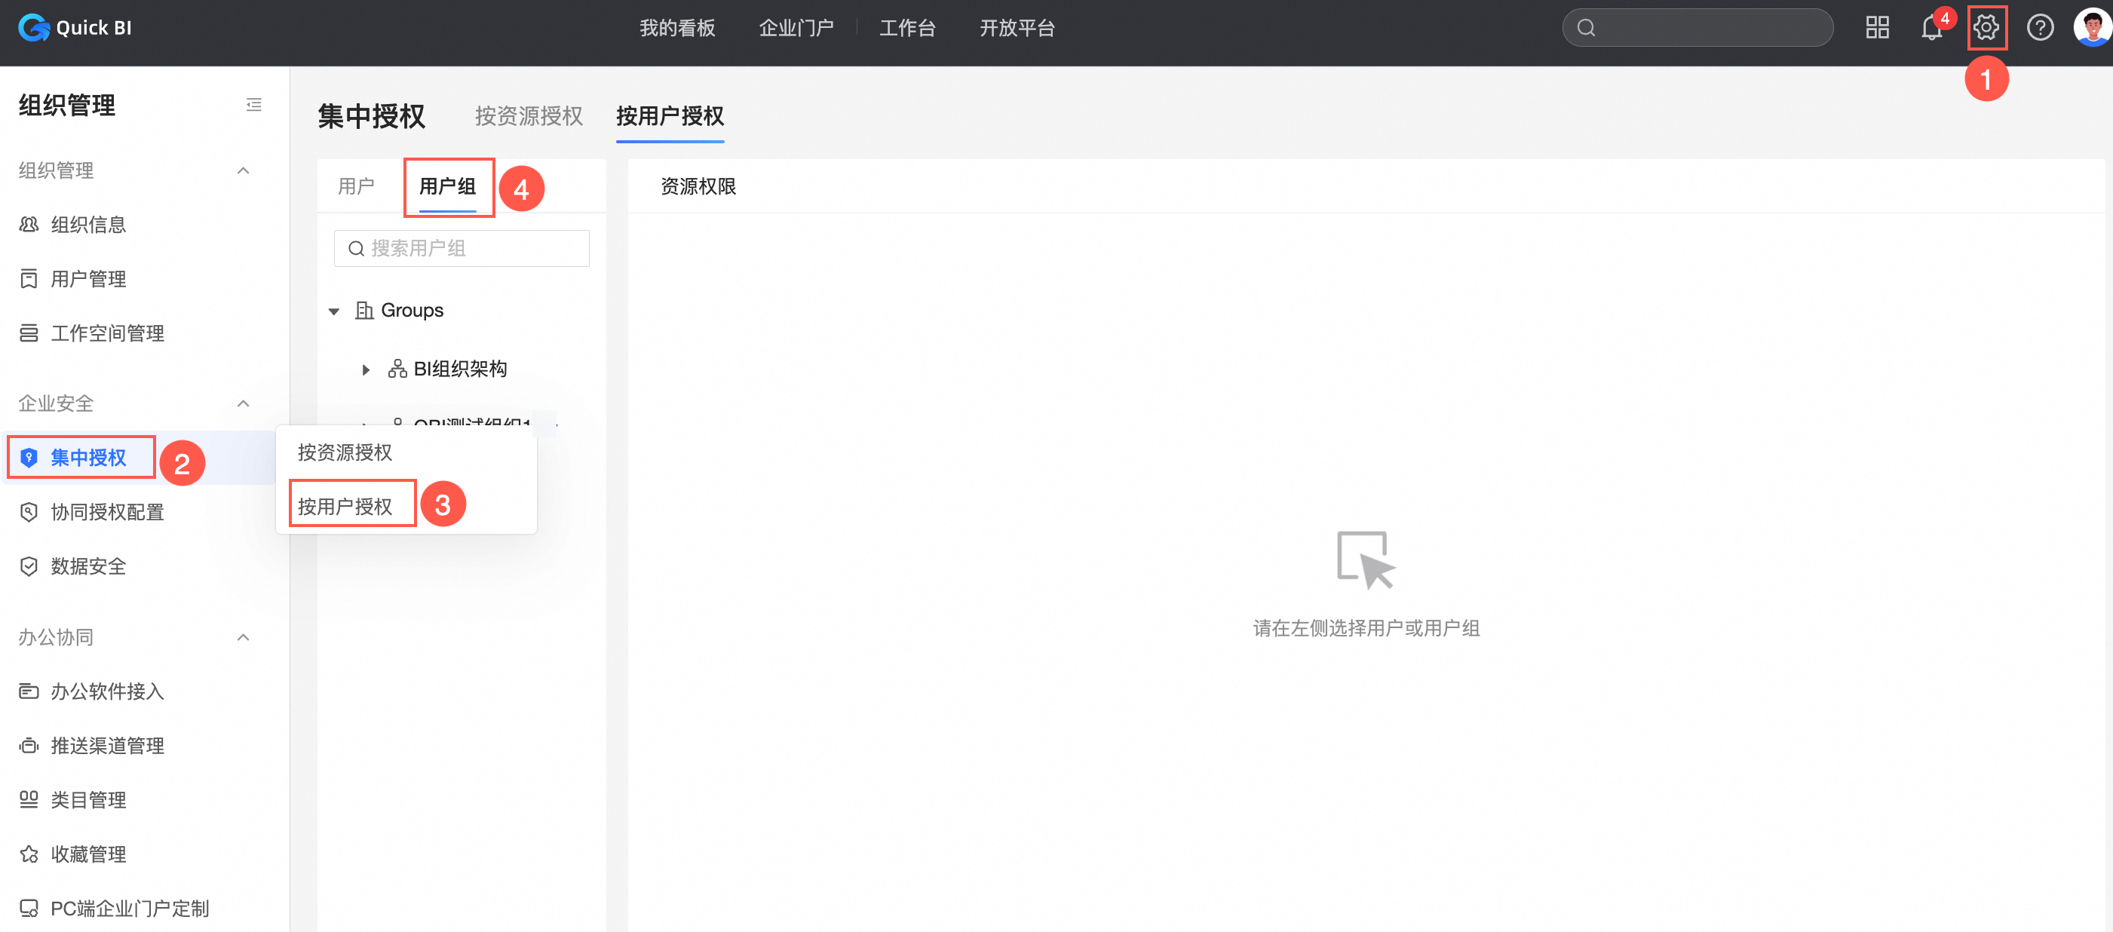Viewport: 2113px width, 932px height.
Task: Switch to the 用户 tab
Action: click(x=355, y=186)
